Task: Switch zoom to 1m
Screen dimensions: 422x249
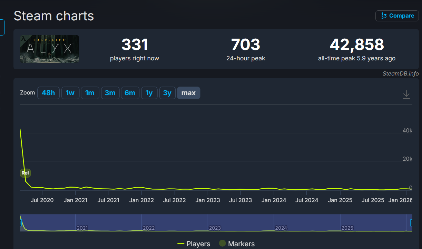Action: (90, 93)
